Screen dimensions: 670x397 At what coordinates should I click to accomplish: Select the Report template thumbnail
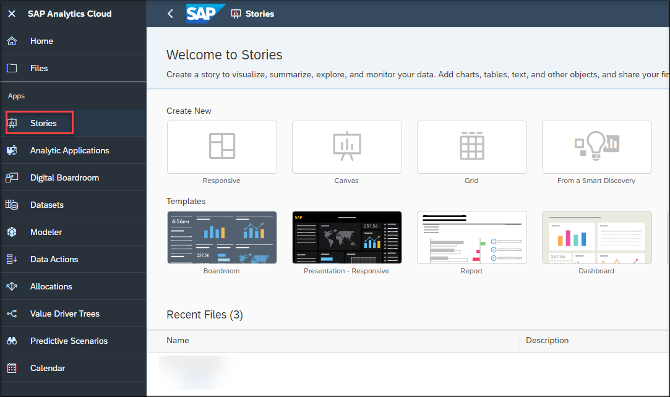point(472,237)
